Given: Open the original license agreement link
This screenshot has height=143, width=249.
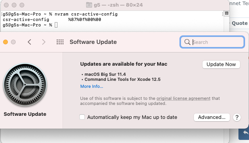Looking at the screenshot, I should point(183,98).
